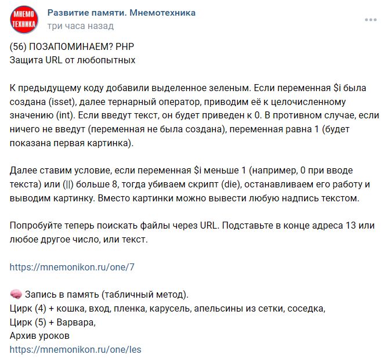Click the 'Цирк (5) + Варвара' line
Viewport: 383px width, 358px height.
tap(52, 321)
